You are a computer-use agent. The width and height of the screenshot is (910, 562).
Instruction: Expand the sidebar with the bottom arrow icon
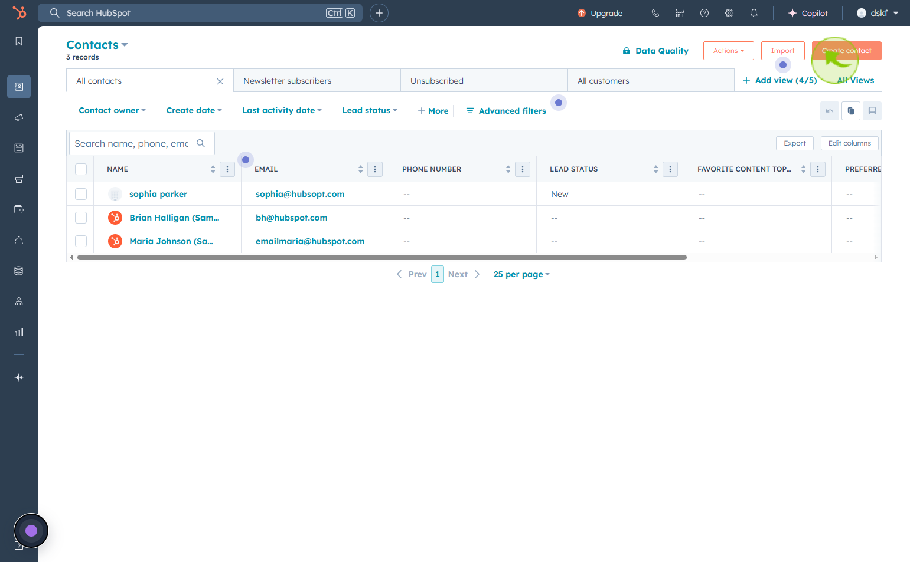[x=18, y=546]
